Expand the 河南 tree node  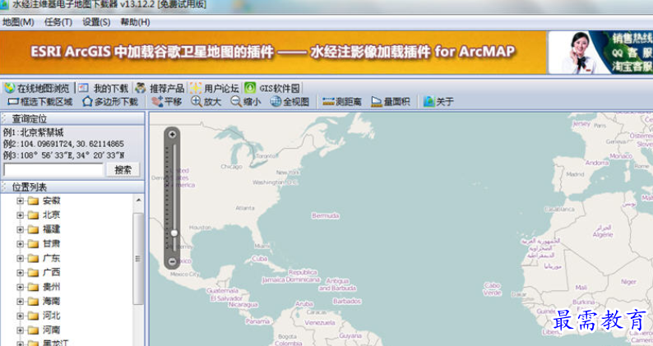point(20,330)
